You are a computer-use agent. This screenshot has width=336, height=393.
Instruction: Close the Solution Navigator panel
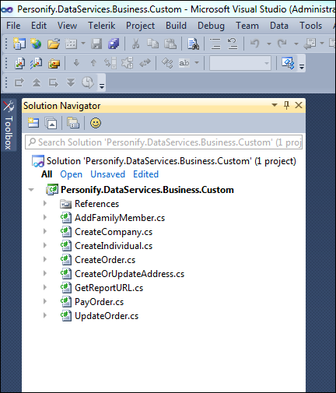tap(299, 105)
